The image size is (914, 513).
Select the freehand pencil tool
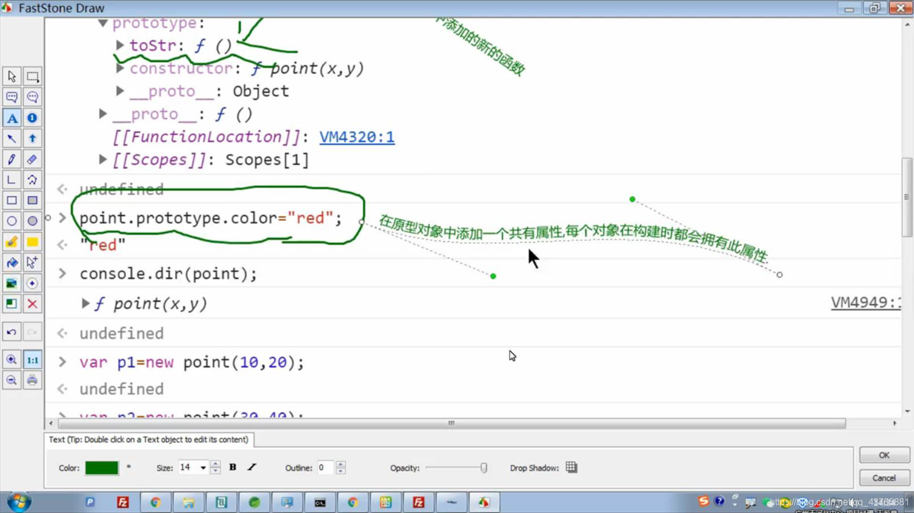coord(11,159)
